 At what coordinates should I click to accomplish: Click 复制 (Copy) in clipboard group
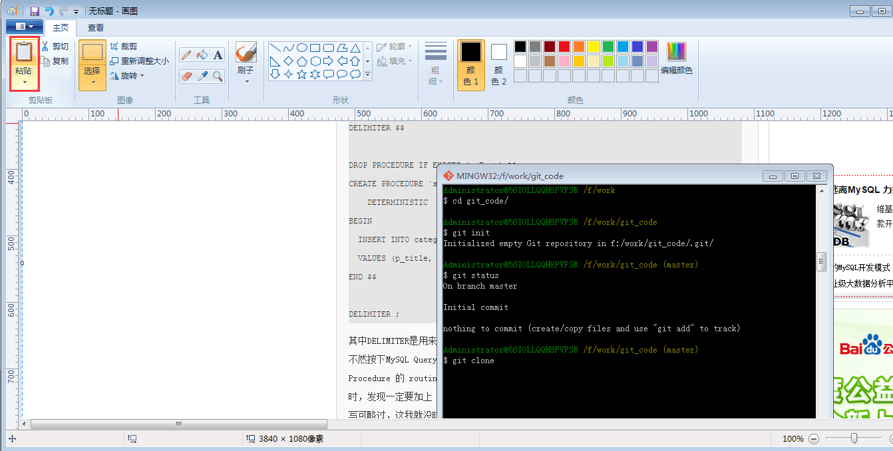pyautogui.click(x=55, y=61)
